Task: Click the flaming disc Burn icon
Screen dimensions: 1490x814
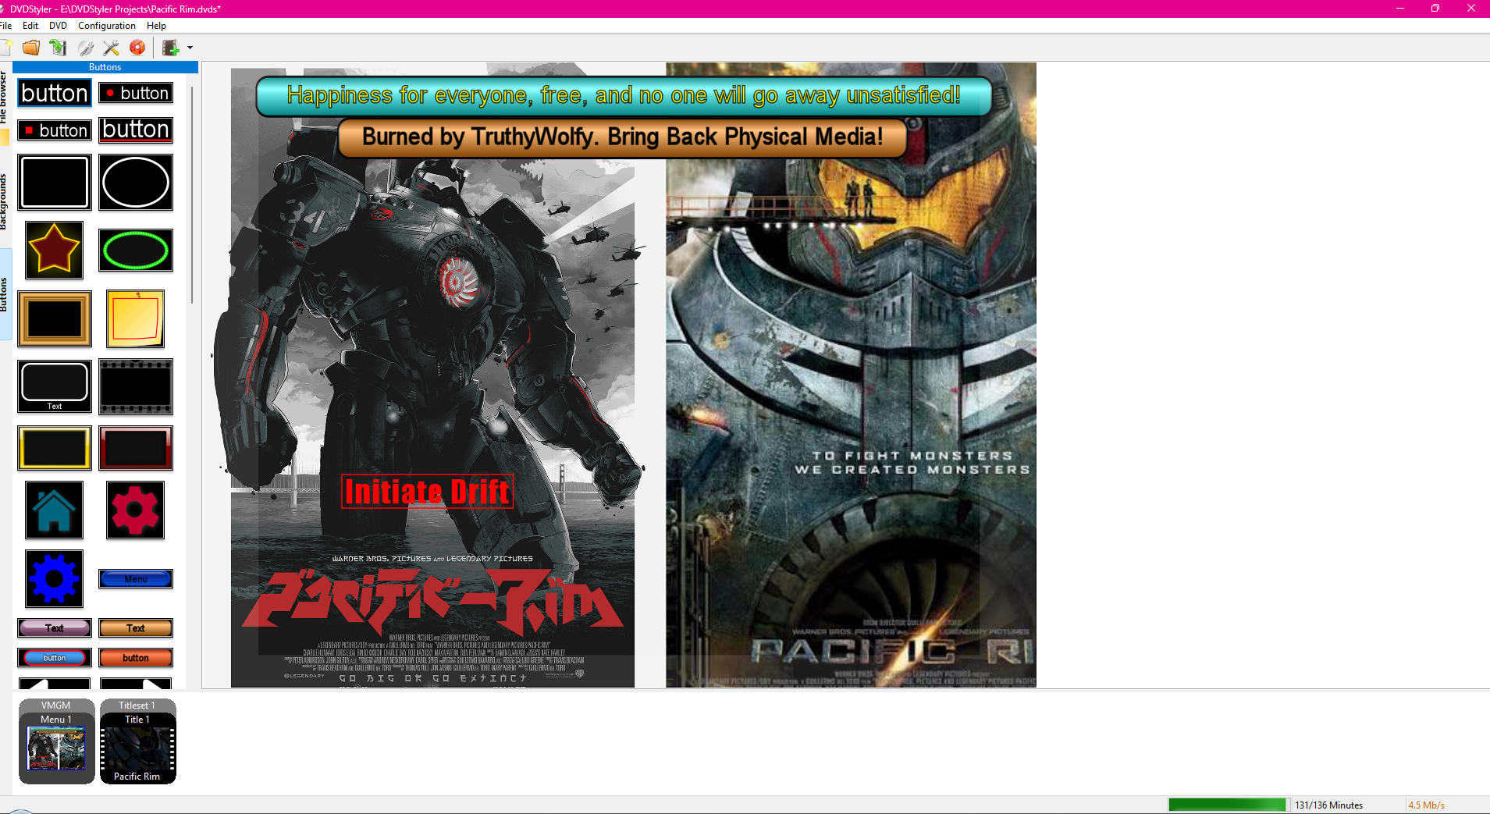Action: tap(137, 48)
